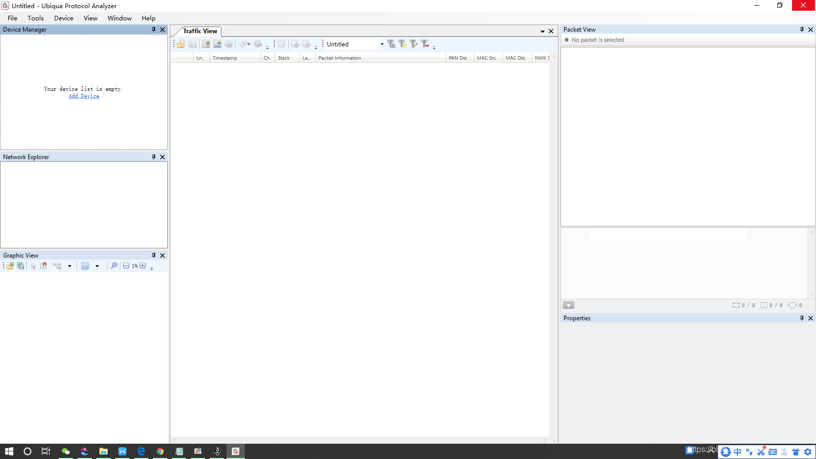This screenshot has height=459, width=816.
Task: Click the Add Device link
Action: point(84,96)
